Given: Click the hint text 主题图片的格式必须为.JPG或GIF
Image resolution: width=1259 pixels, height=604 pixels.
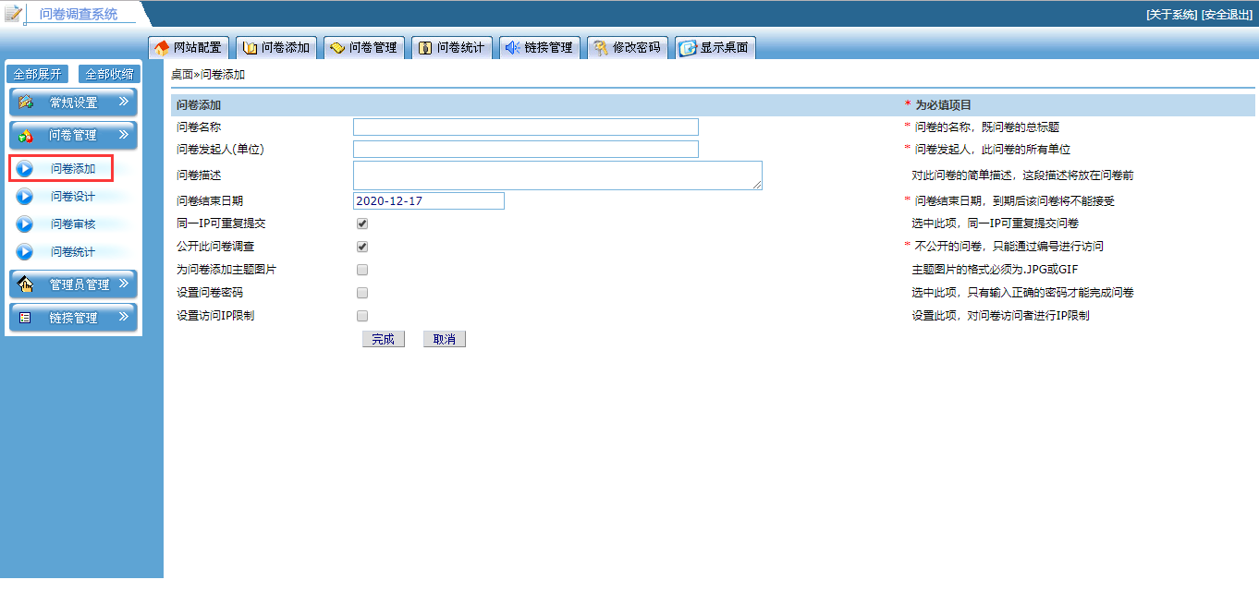Looking at the screenshot, I should pos(995,270).
